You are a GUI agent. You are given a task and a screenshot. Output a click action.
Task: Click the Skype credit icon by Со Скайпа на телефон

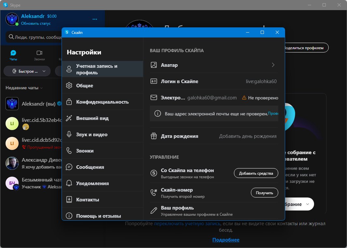coord(153,173)
